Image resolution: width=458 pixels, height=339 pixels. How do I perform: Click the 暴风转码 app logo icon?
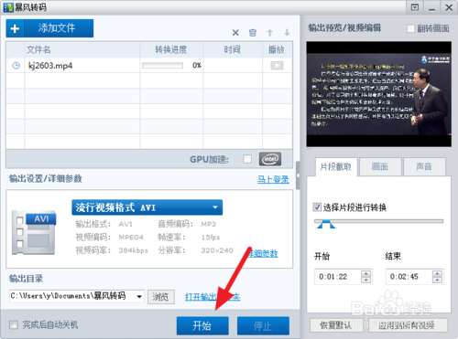coord(8,7)
